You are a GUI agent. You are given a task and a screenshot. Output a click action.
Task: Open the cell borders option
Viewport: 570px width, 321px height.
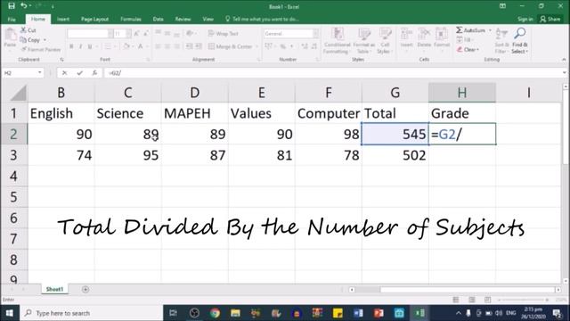(x=108, y=46)
